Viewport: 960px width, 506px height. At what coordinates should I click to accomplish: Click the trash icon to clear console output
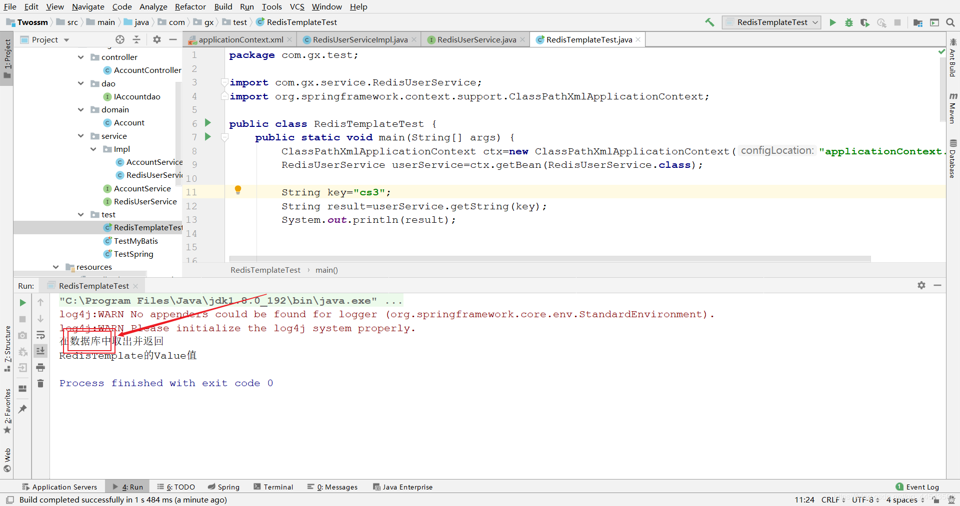(40, 384)
